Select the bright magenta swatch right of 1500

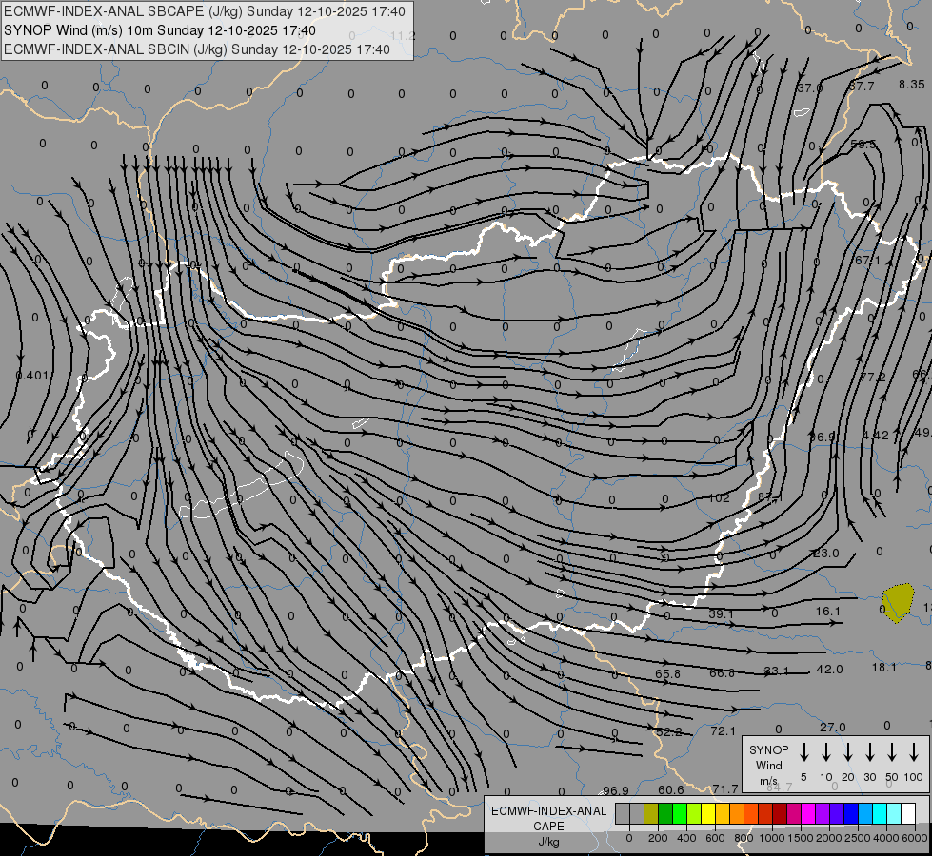tap(808, 814)
